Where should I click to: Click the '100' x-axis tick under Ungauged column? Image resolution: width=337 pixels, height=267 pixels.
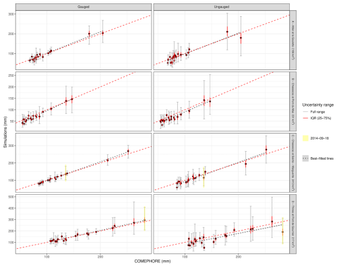185,256
